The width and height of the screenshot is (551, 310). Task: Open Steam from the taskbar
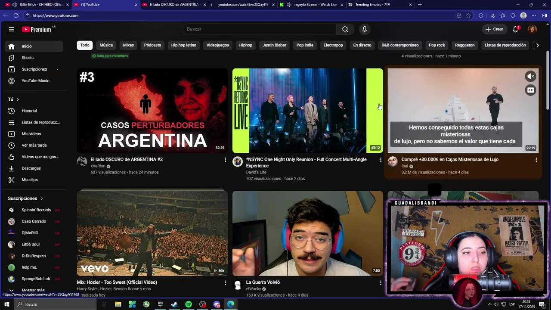pyautogui.click(x=174, y=304)
